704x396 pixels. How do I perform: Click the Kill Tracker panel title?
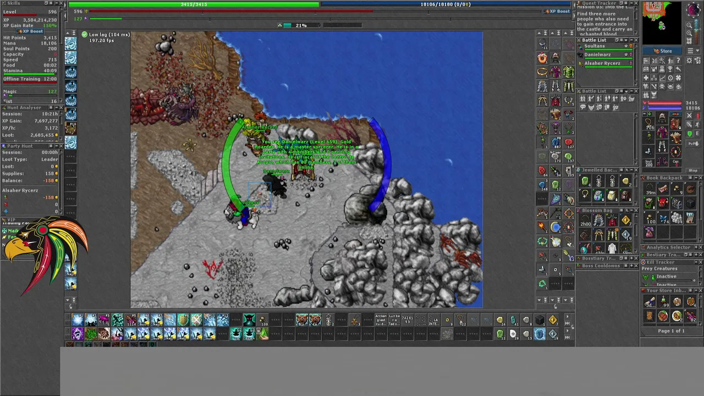[x=661, y=262]
